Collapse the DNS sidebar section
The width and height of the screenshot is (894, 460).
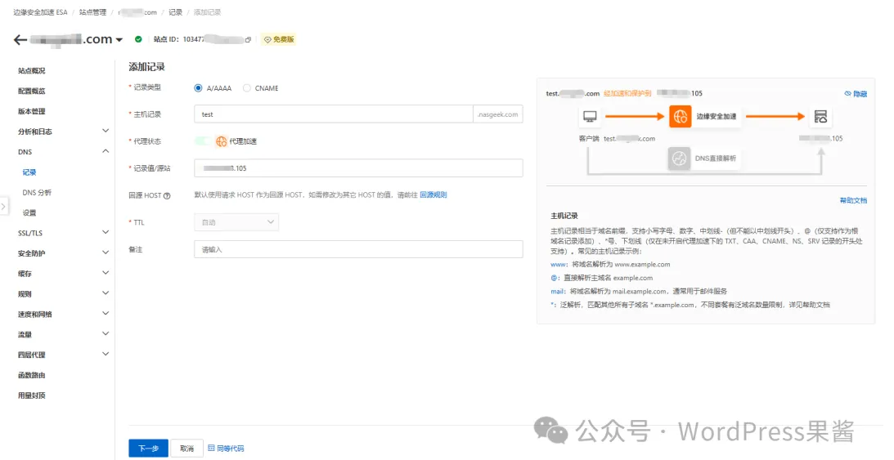[x=105, y=151]
